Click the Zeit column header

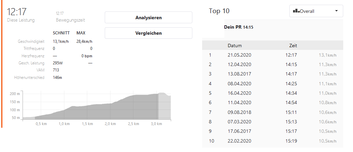tap(293, 45)
